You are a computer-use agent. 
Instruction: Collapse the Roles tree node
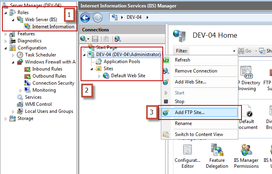(5, 13)
